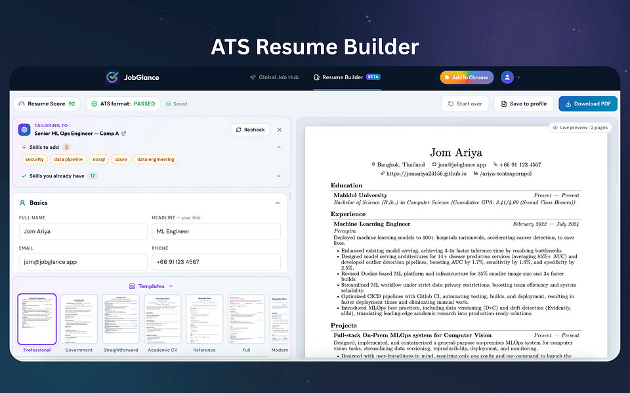This screenshot has width=630, height=393.
Task: Click the Basics person icon
Action: click(22, 203)
